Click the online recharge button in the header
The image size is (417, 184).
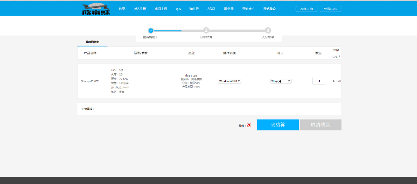306,9
